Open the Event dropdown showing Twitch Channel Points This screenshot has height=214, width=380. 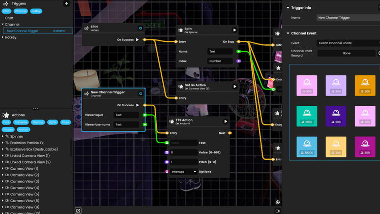pyautogui.click(x=348, y=43)
